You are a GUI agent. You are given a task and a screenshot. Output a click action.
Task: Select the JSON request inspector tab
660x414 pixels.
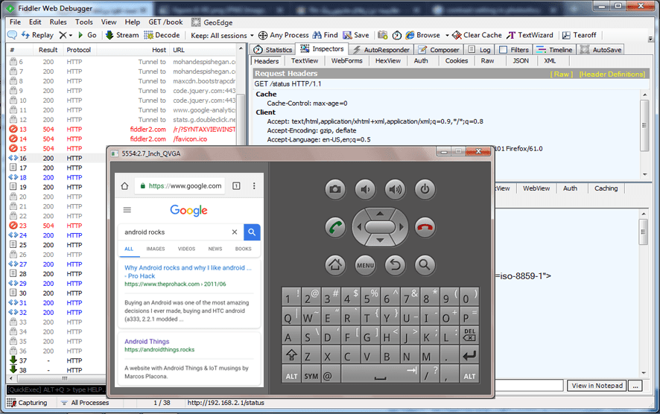click(x=521, y=61)
